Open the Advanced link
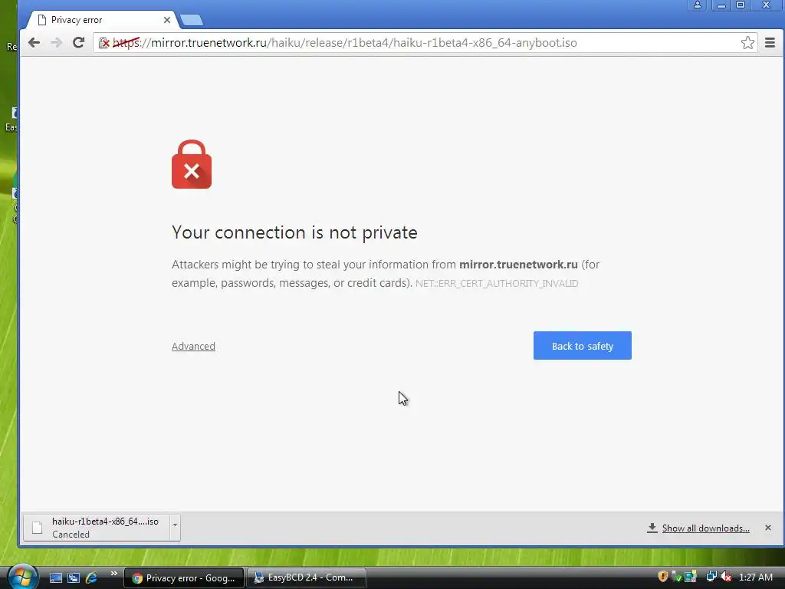Image resolution: width=785 pixels, height=589 pixels. pos(193,346)
